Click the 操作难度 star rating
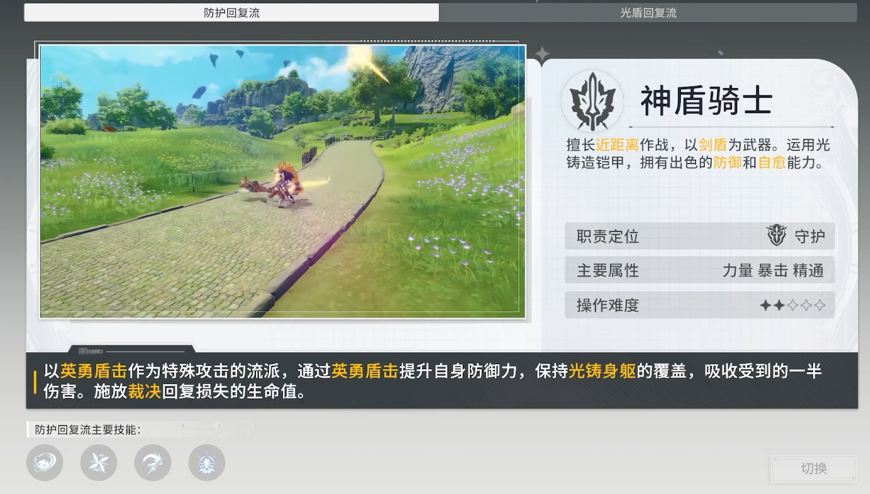Image resolution: width=870 pixels, height=494 pixels. point(792,305)
